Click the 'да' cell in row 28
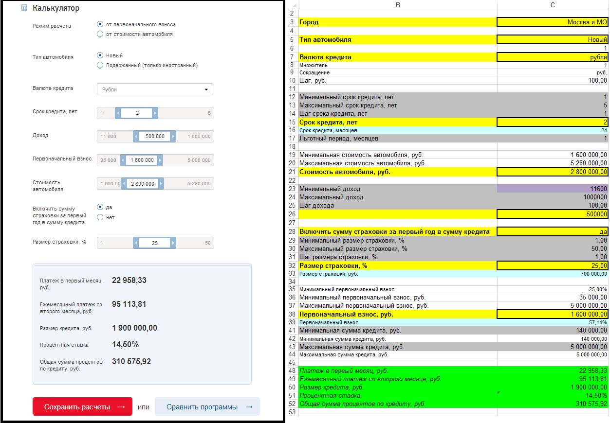 pos(553,232)
